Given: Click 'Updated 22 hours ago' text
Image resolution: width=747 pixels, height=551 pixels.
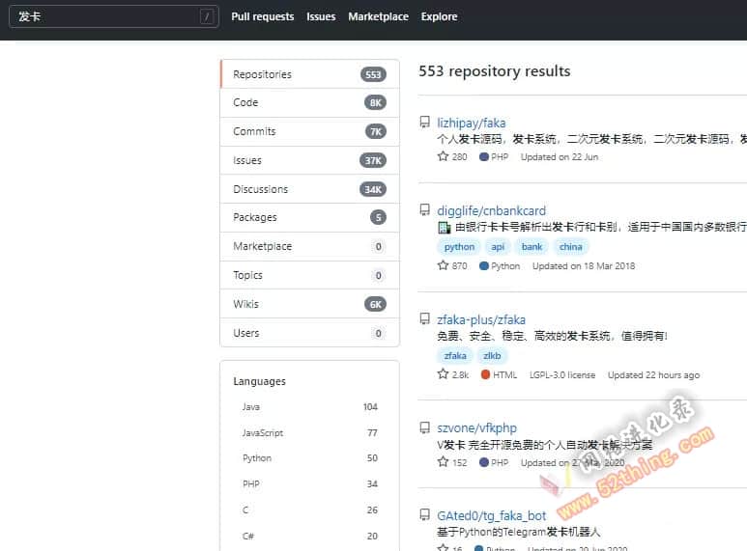Looking at the screenshot, I should [x=653, y=375].
